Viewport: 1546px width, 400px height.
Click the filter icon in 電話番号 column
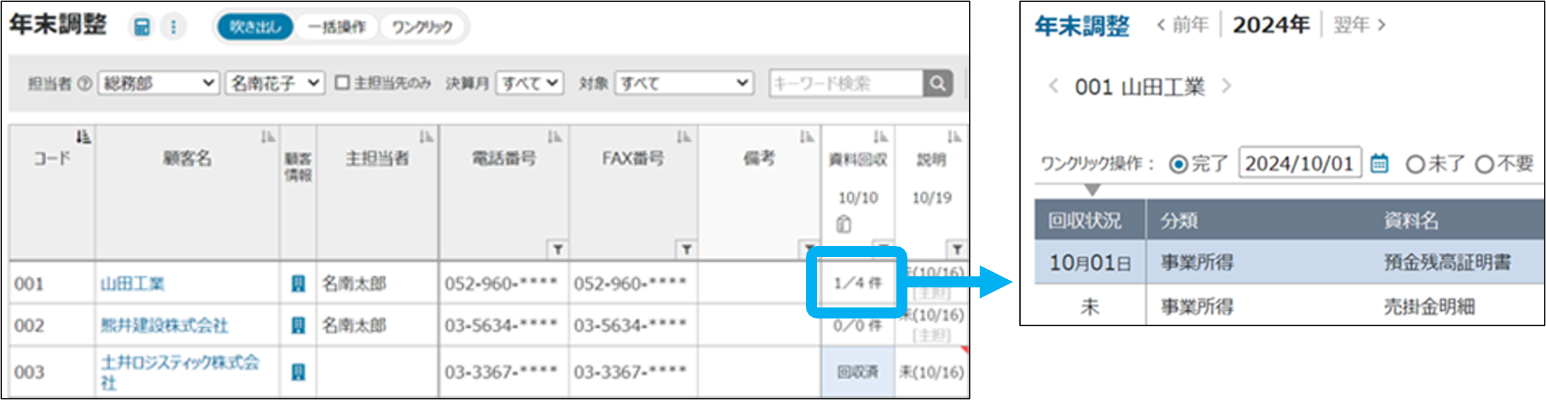557,249
